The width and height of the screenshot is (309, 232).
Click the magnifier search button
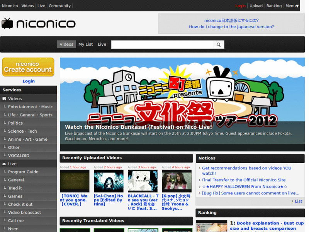coord(219,44)
